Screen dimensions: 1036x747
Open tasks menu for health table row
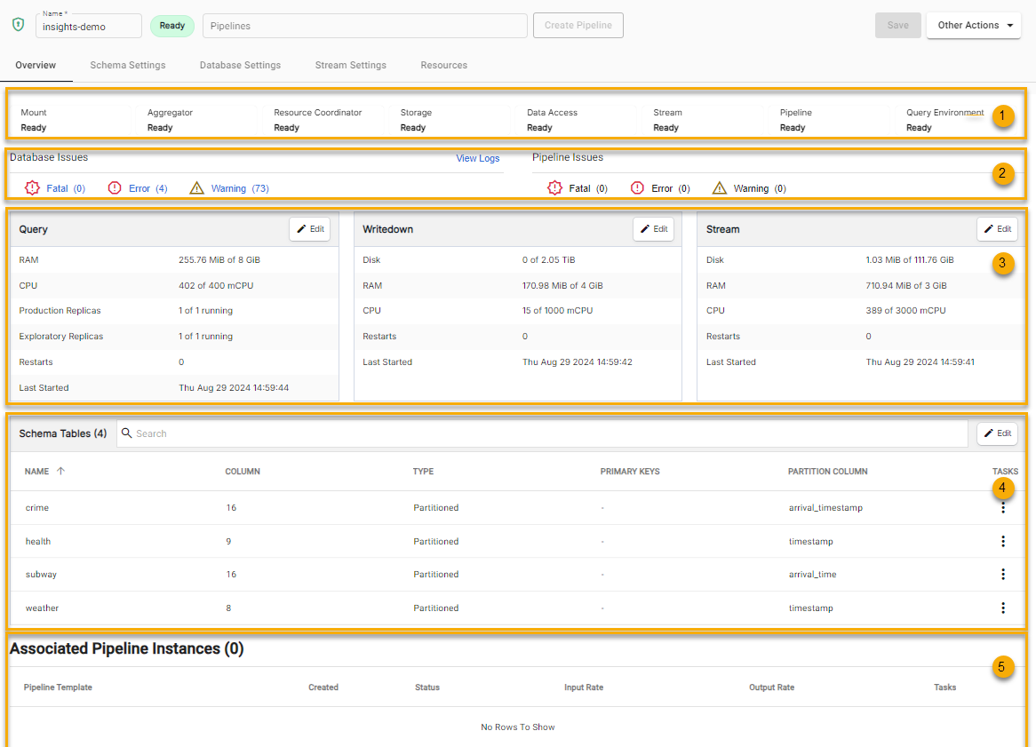pos(1003,541)
